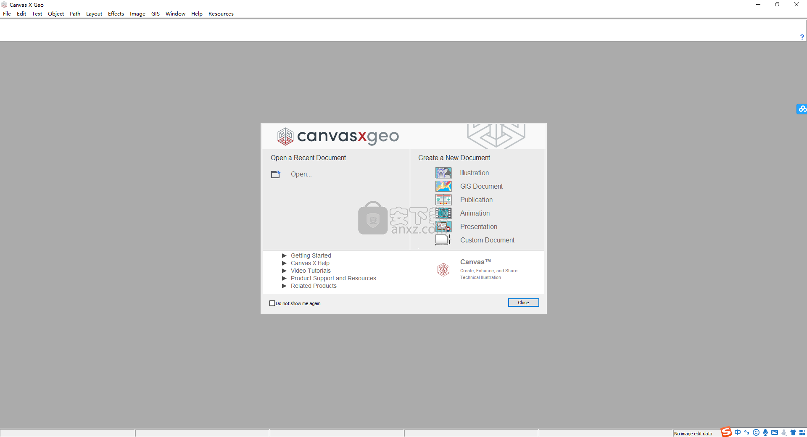The width and height of the screenshot is (807, 437).
Task: Click the Open folder icon
Action: (x=275, y=174)
